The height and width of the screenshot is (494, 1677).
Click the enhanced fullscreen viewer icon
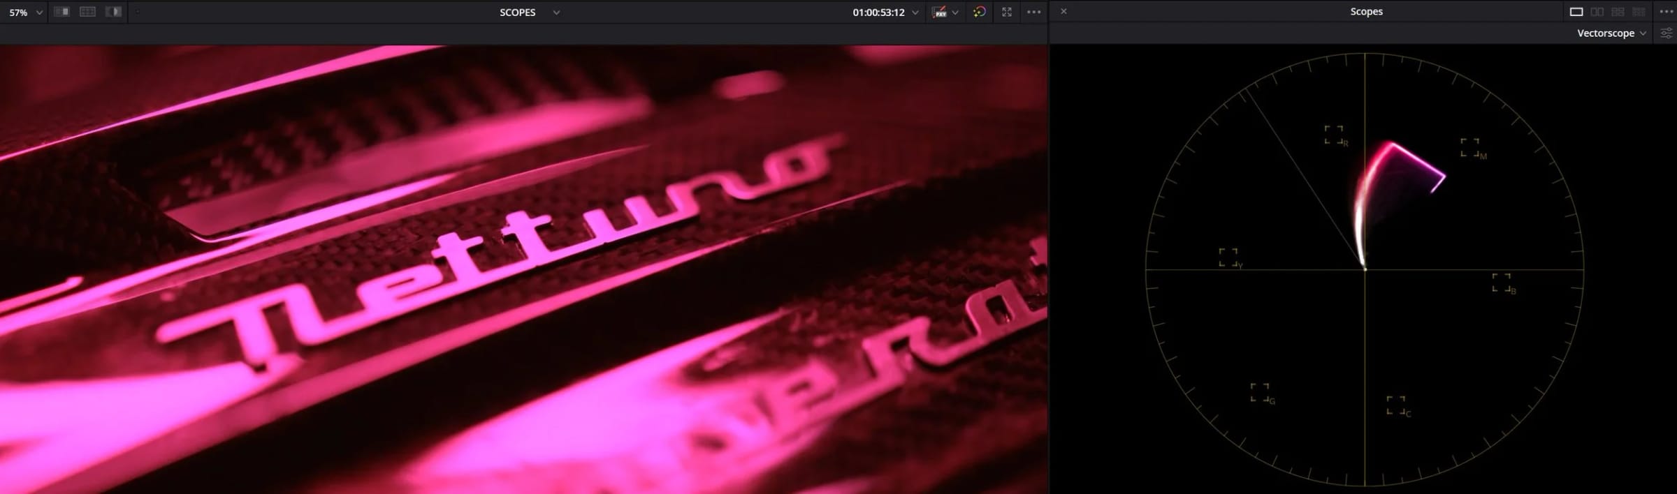click(1007, 12)
